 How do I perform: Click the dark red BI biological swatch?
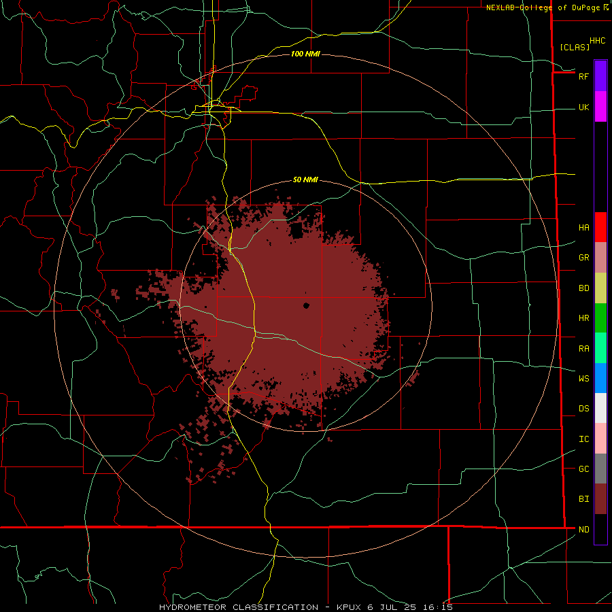click(600, 499)
